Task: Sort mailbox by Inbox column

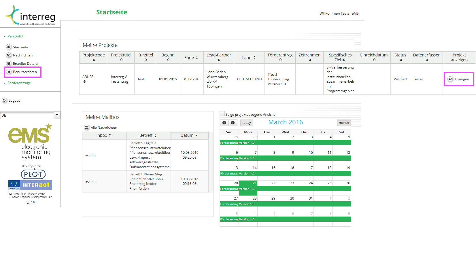Action: [104, 135]
